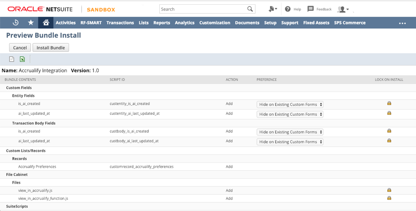416x211 pixels.
Task: Click into the global Search field
Action: 203,9
